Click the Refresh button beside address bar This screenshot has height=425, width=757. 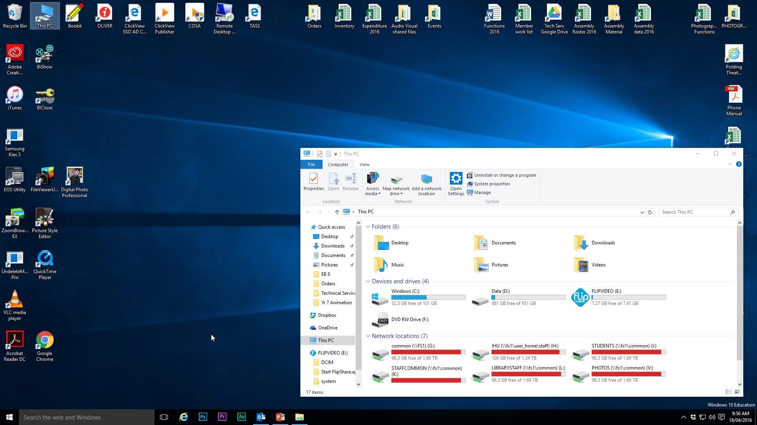[650, 212]
